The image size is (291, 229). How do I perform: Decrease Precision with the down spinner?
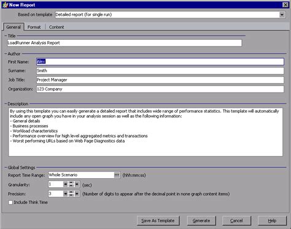coord(71,195)
